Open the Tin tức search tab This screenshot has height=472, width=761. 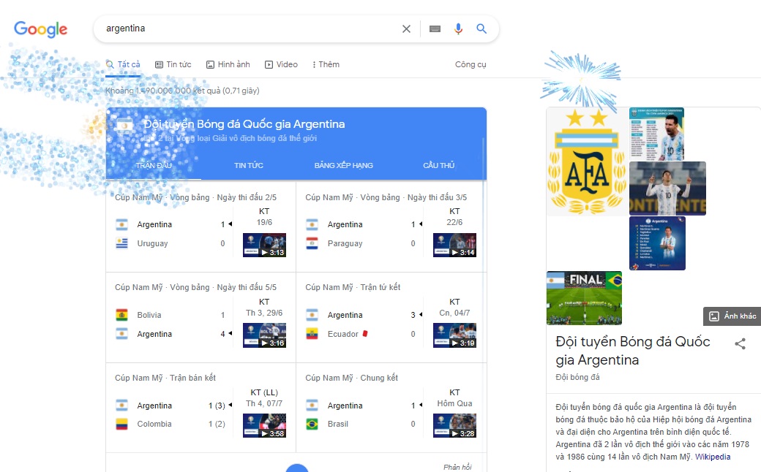pyautogui.click(x=173, y=64)
